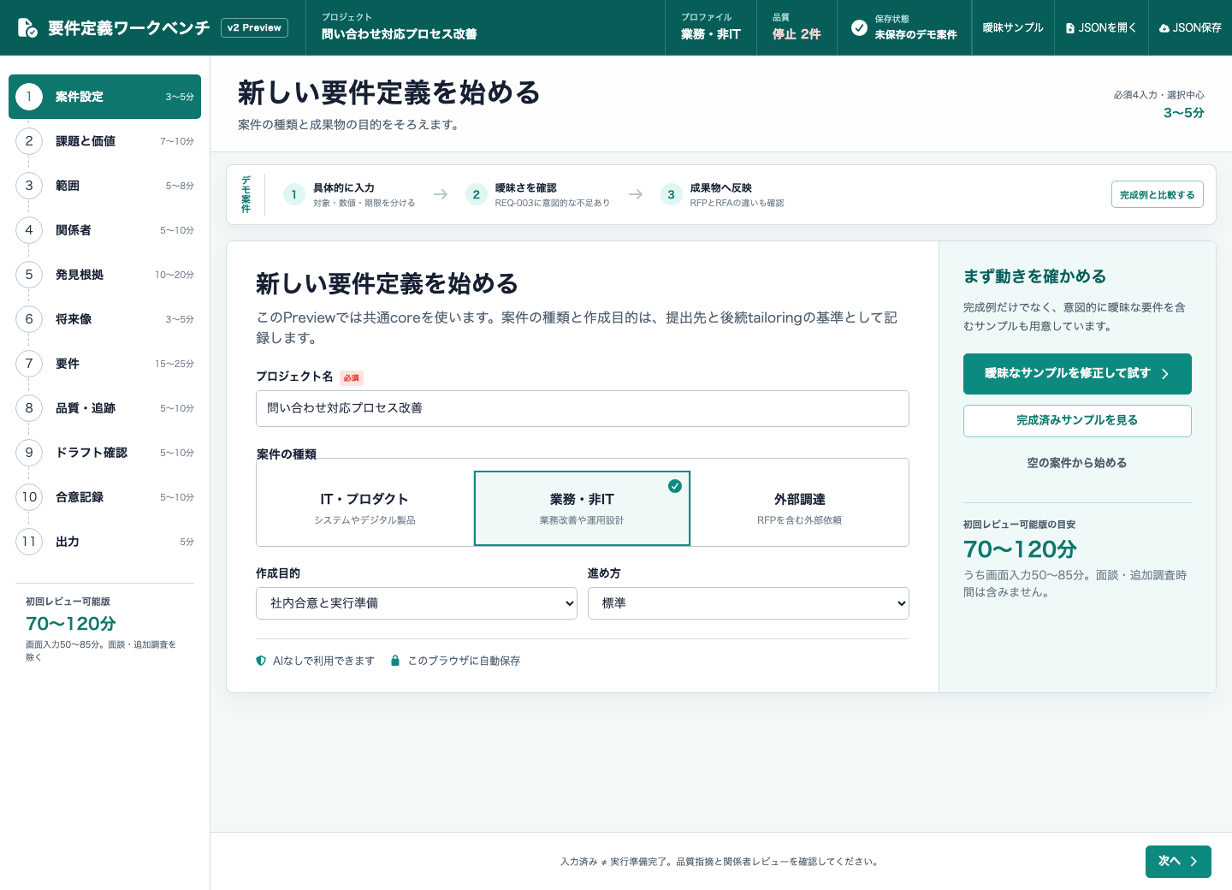The height and width of the screenshot is (890, 1232).
Task: Open the 進め方 dropdown
Action: pos(749,603)
